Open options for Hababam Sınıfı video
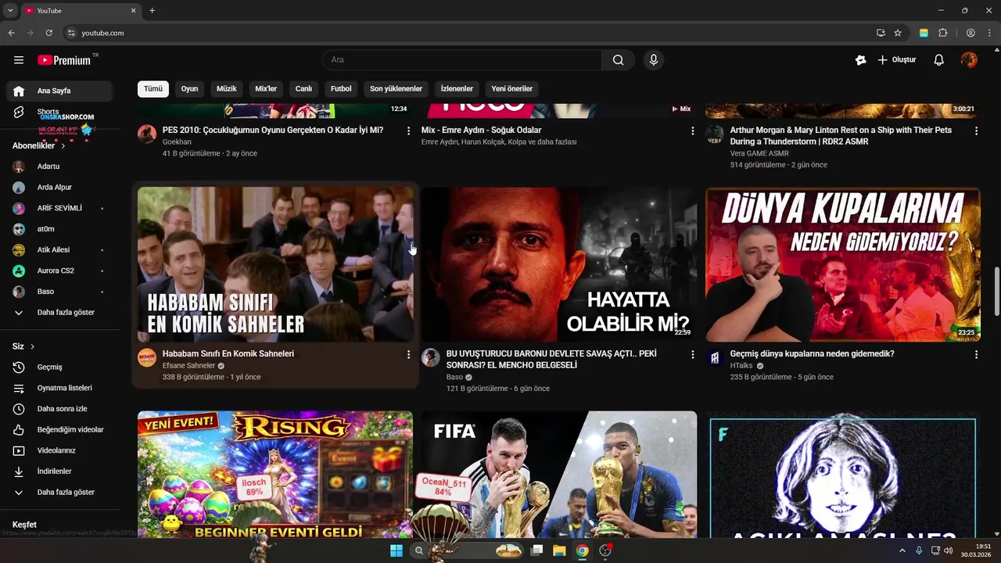This screenshot has width=1001, height=563. (408, 355)
